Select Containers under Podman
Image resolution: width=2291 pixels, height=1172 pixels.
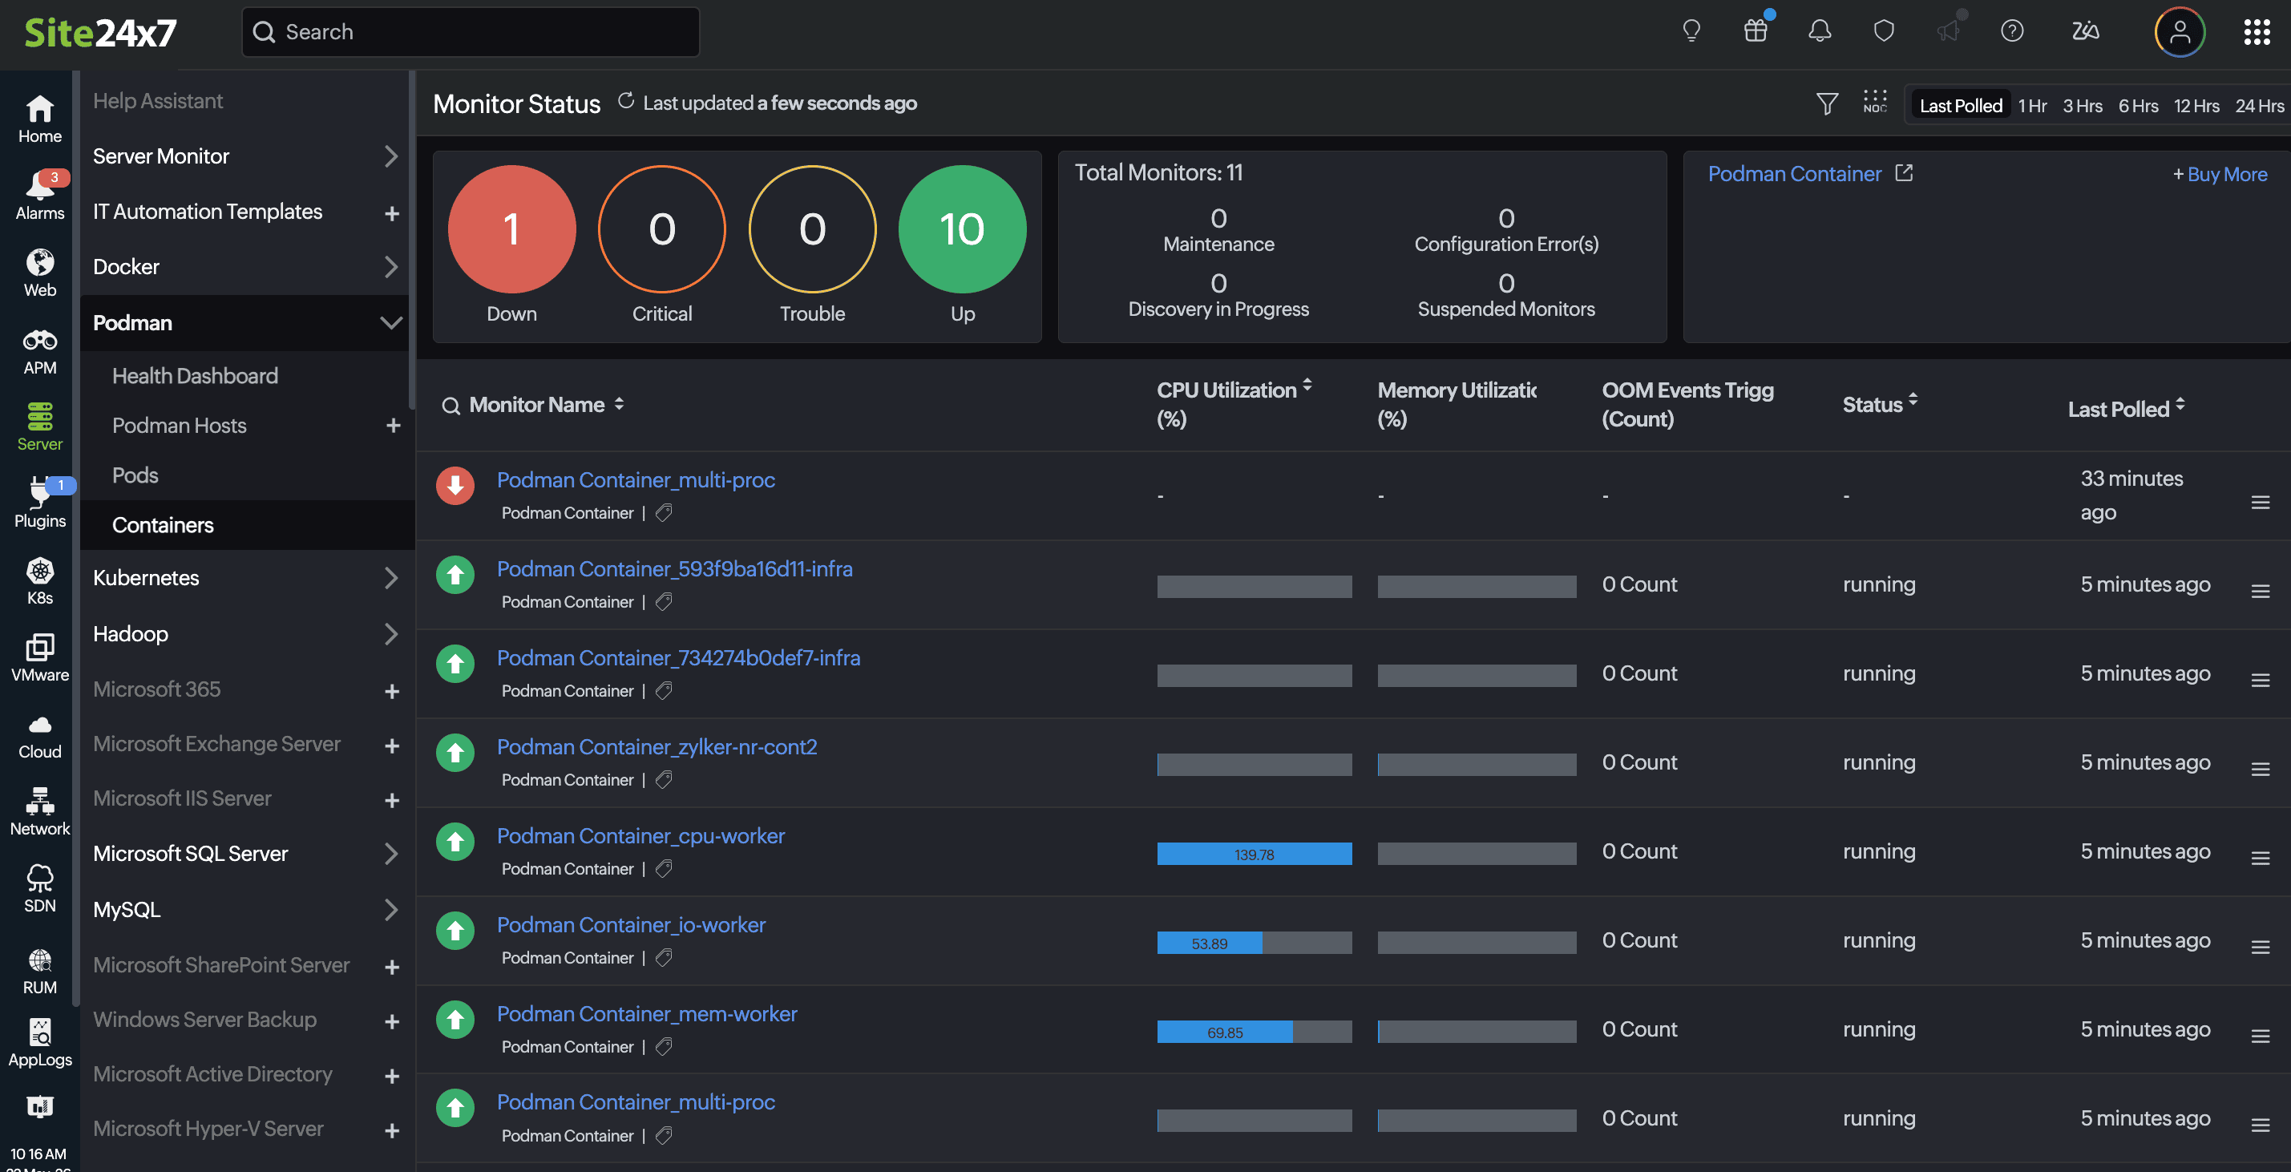pyautogui.click(x=163, y=526)
